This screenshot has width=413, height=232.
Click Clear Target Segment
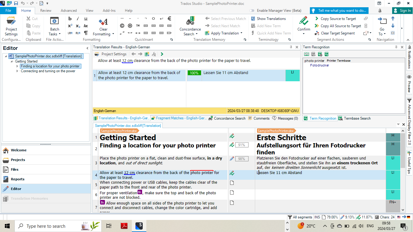click(335, 33)
